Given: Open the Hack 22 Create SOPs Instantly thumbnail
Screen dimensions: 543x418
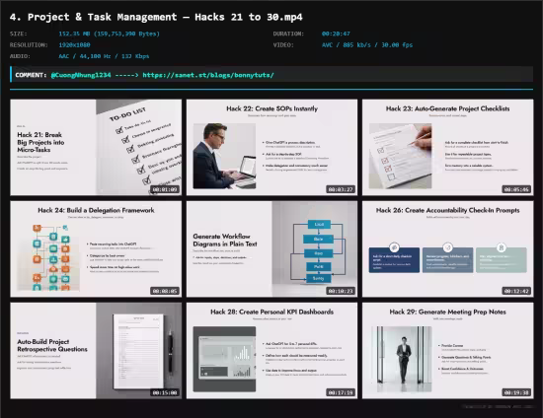Looking at the screenshot, I should 271,147.
